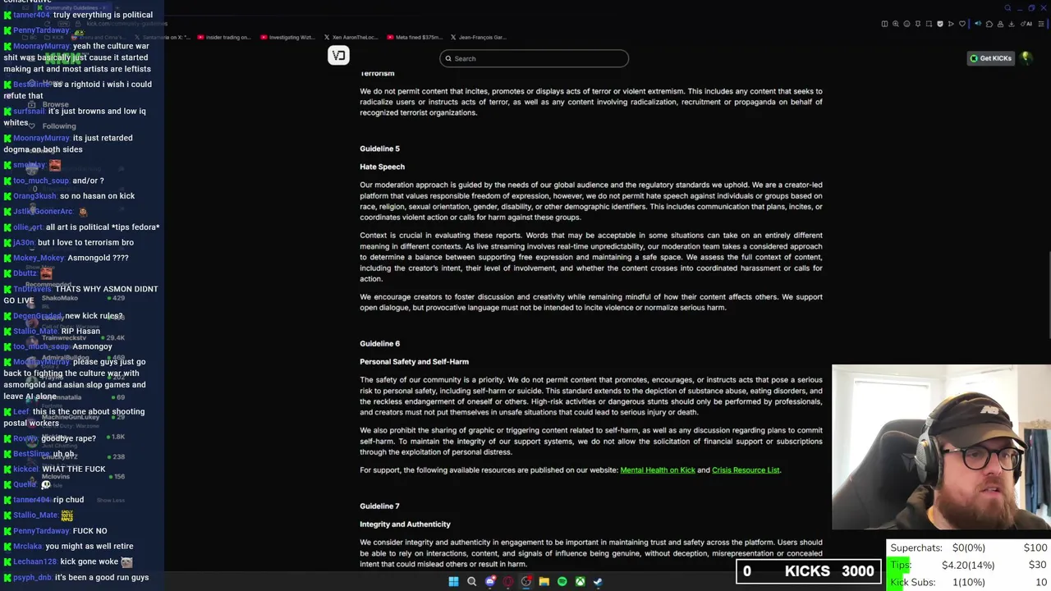1051x591 pixels.
Task: Click the 'Tips:' $4.20 goal row
Action: tap(969, 565)
